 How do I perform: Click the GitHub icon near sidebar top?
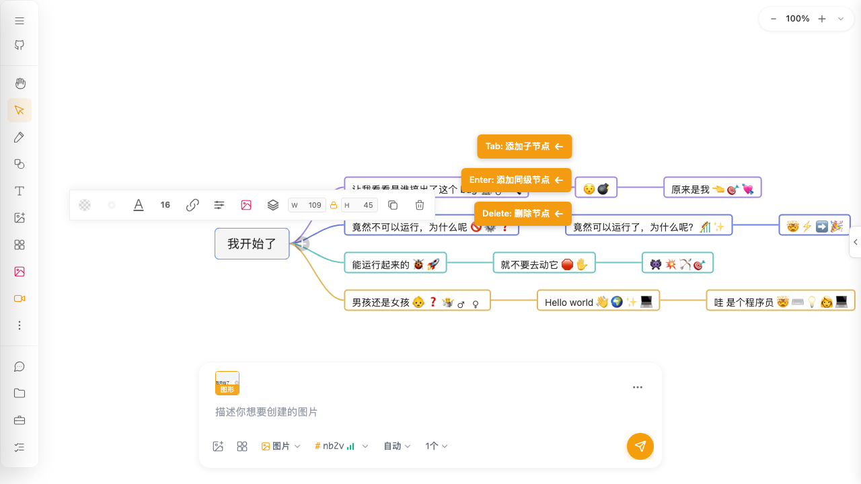19,45
